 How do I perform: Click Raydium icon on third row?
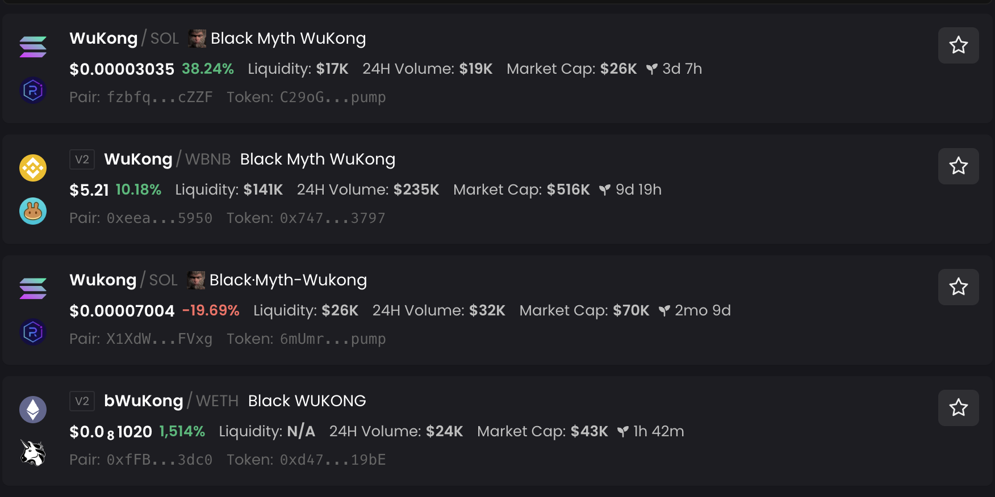(x=33, y=332)
